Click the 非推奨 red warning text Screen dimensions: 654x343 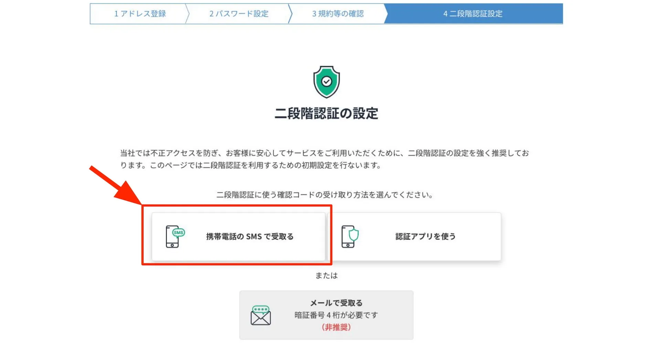[x=336, y=328]
